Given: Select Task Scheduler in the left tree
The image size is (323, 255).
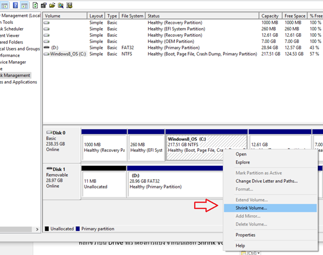Looking at the screenshot, I should (x=11, y=29).
